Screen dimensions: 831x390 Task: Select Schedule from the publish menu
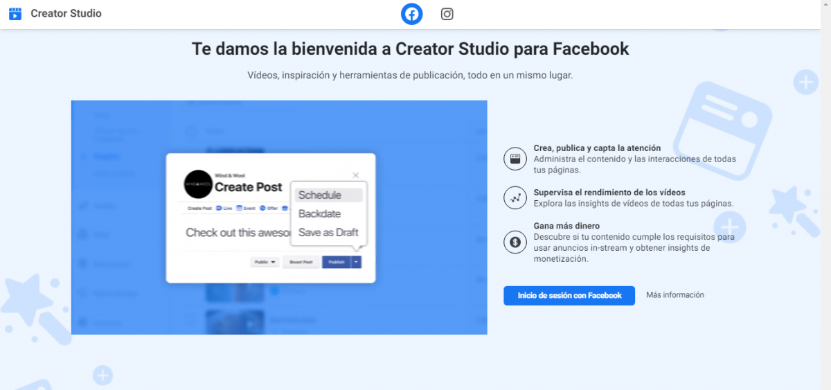point(320,195)
